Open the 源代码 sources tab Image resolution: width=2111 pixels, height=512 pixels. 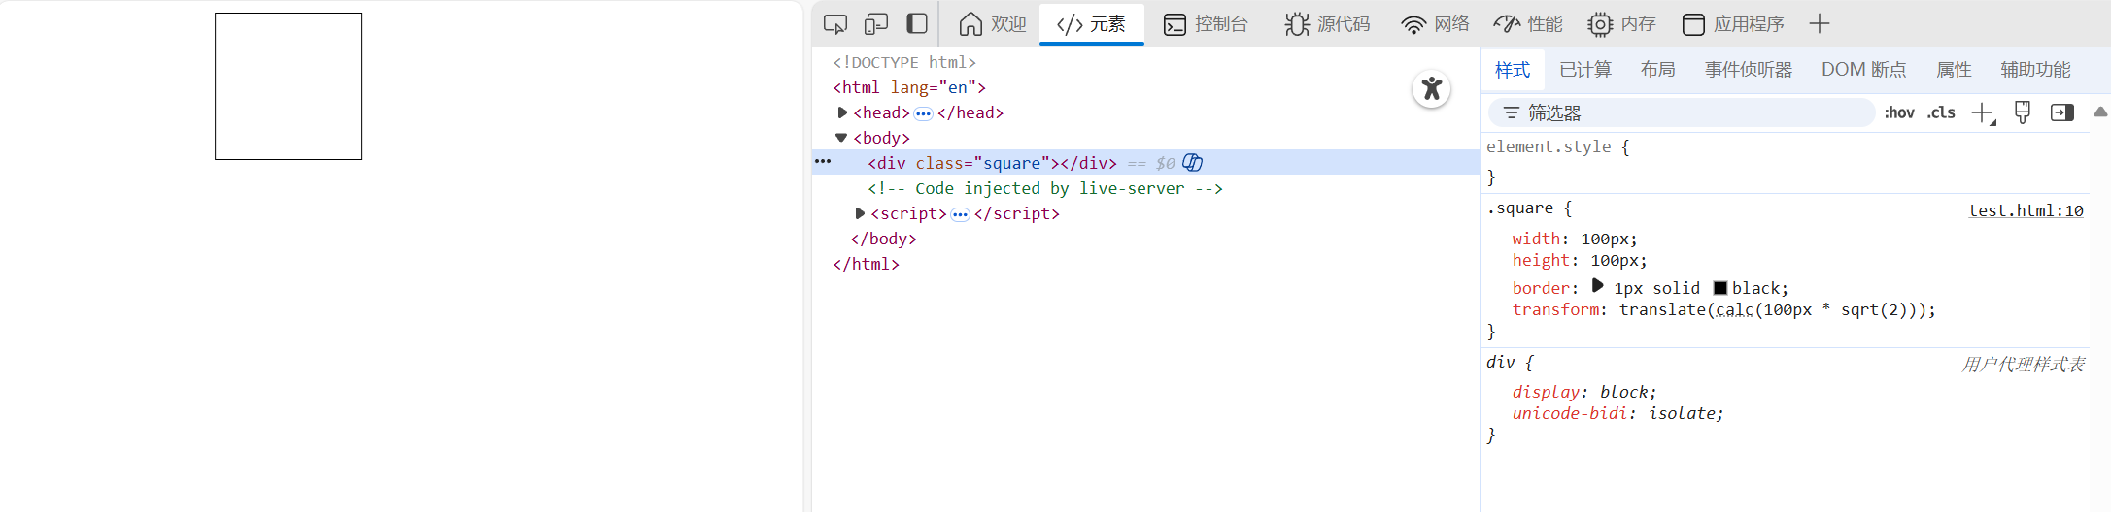click(x=1327, y=24)
